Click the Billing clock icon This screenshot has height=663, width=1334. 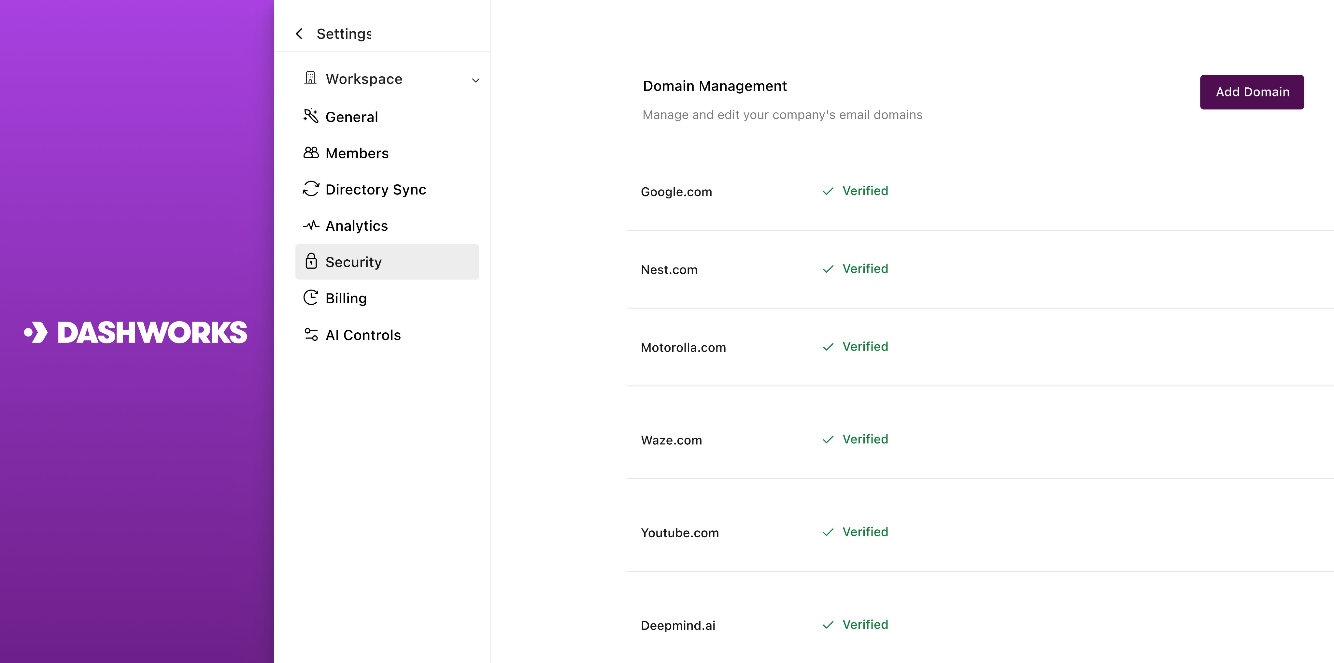[311, 297]
